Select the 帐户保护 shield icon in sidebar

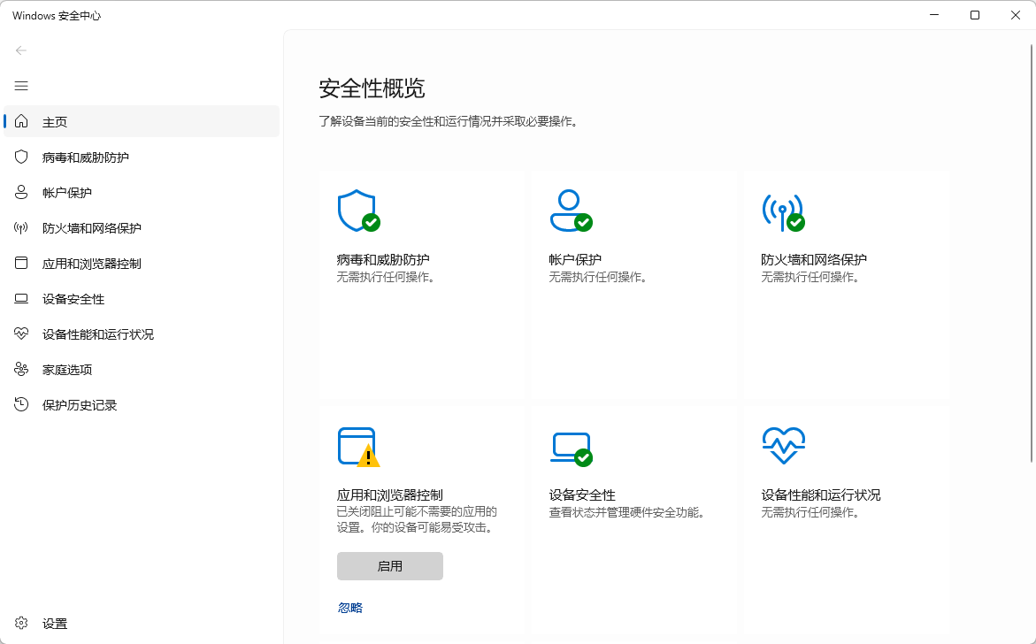click(21, 192)
